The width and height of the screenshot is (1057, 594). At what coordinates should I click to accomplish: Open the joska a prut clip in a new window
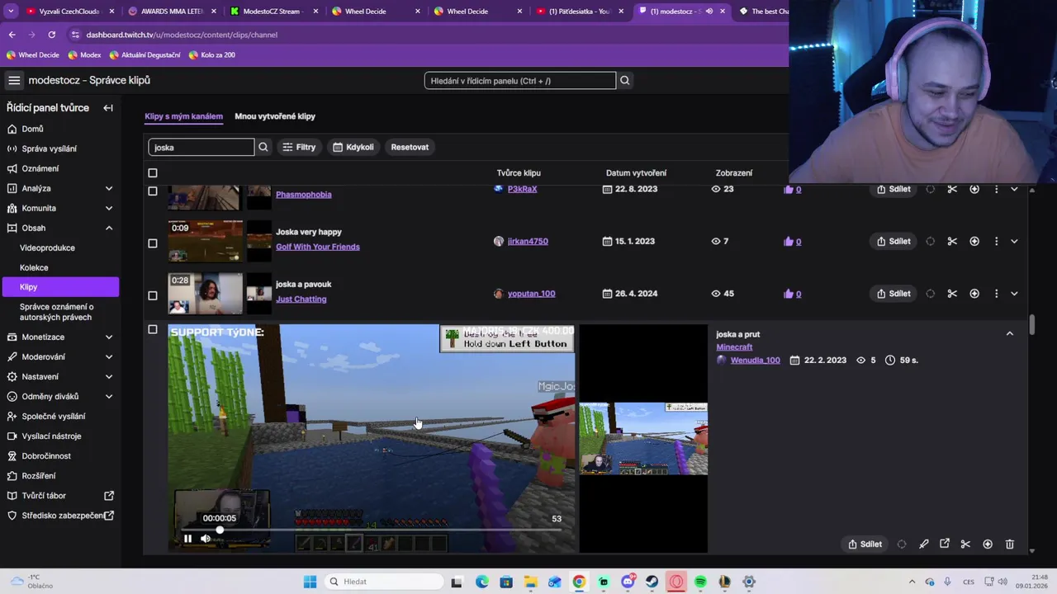coord(945,544)
